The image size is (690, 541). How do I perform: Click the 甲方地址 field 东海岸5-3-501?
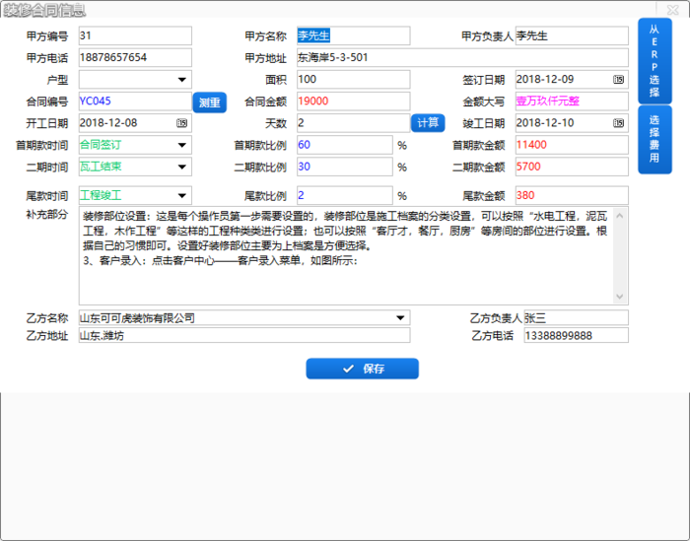[x=462, y=57]
